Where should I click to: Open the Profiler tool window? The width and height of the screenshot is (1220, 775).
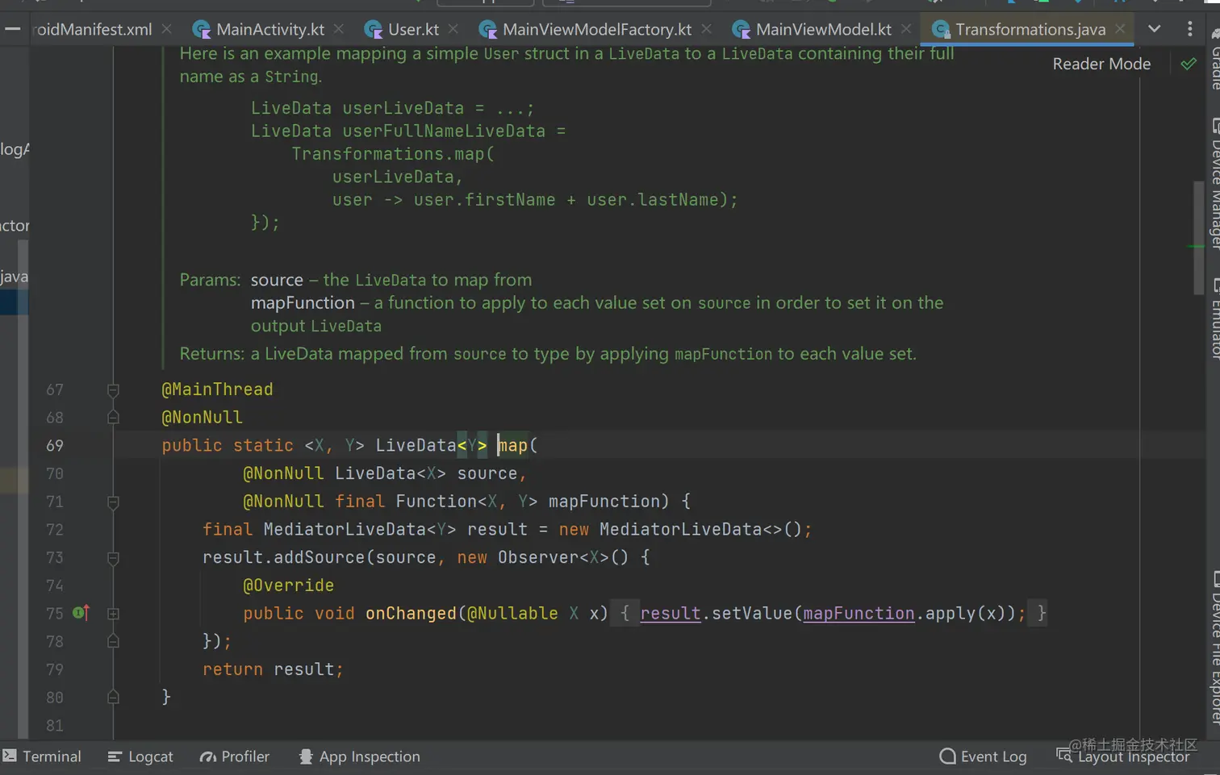coord(235,756)
